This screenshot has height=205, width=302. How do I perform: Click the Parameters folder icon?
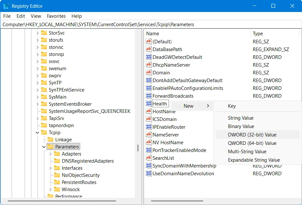pyautogui.click(x=50, y=146)
